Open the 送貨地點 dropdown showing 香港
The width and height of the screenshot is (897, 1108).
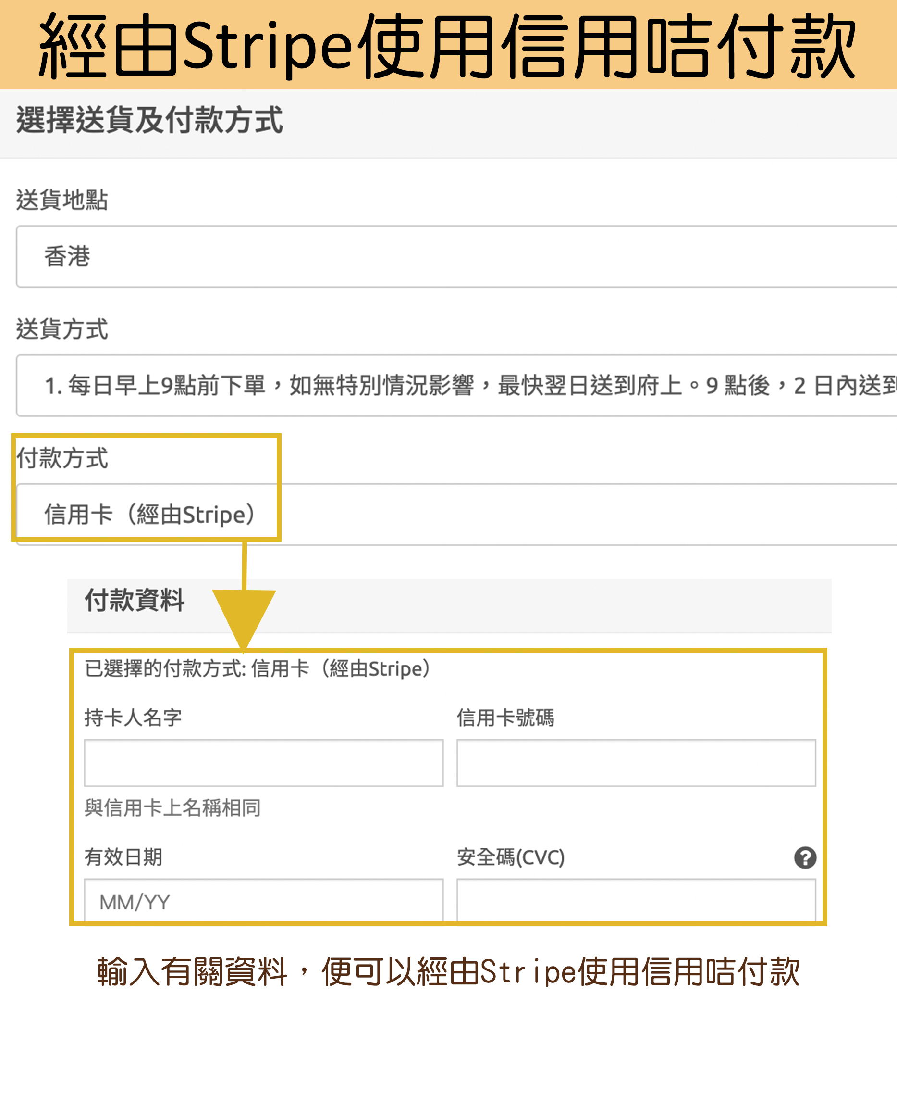point(455,257)
